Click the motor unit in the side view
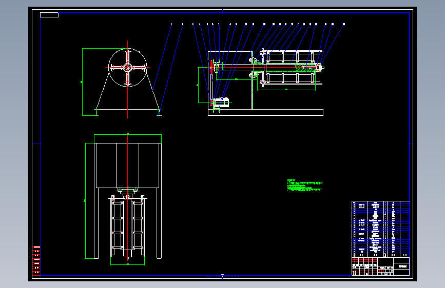This screenshot has width=445, height=288. (221, 102)
